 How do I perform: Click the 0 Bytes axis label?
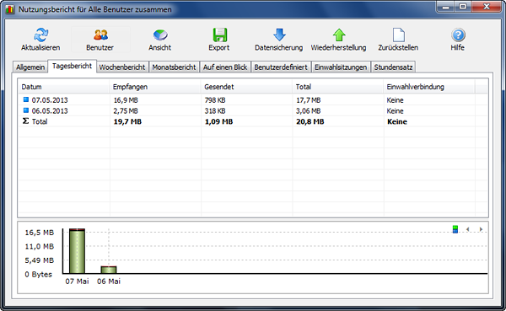[39, 274]
